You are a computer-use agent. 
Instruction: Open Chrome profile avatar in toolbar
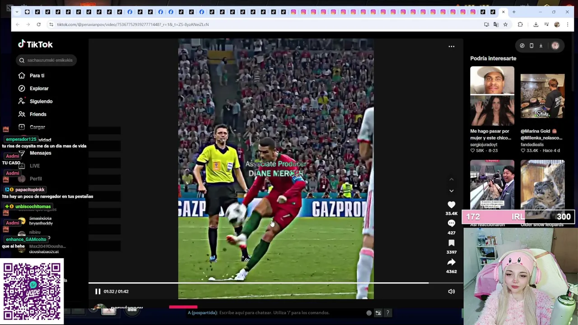(557, 24)
